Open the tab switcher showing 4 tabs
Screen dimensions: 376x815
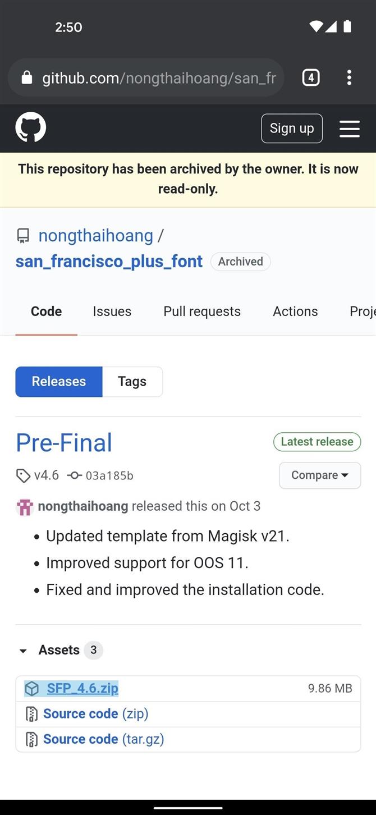[311, 77]
